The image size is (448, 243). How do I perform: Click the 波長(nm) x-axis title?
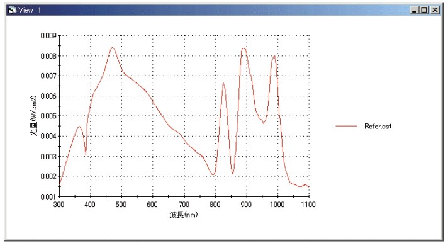point(184,215)
